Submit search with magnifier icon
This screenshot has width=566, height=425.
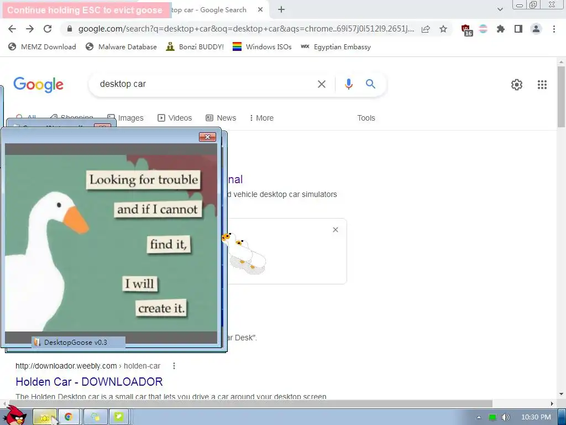pos(370,84)
